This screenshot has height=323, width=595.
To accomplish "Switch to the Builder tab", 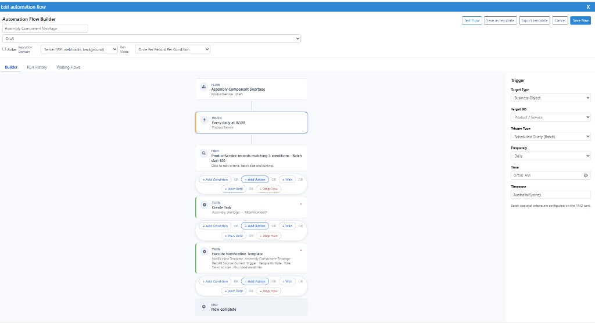I will pos(11,67).
